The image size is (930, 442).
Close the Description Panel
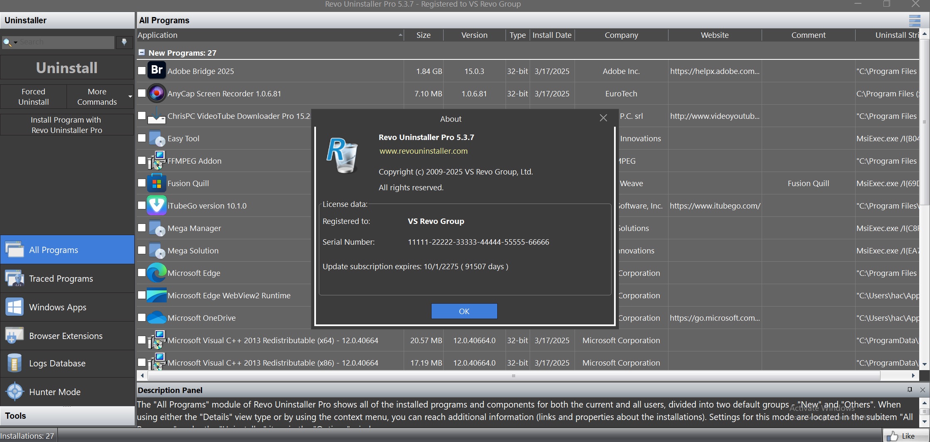(x=923, y=390)
